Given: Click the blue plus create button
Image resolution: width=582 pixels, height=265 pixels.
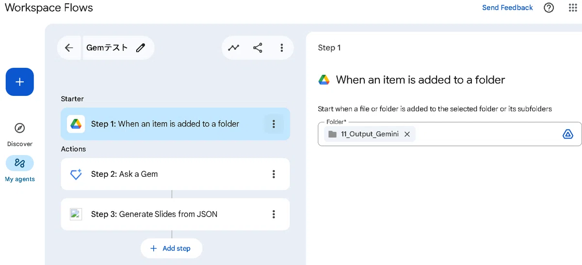Looking at the screenshot, I should [x=20, y=82].
